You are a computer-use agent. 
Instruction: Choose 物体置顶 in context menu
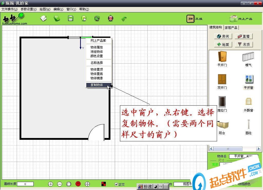click(x=99, y=70)
